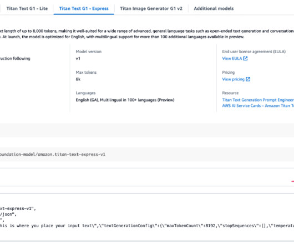The image size is (294, 245).
Task: Click the Pricing label
Action: click(x=229, y=73)
